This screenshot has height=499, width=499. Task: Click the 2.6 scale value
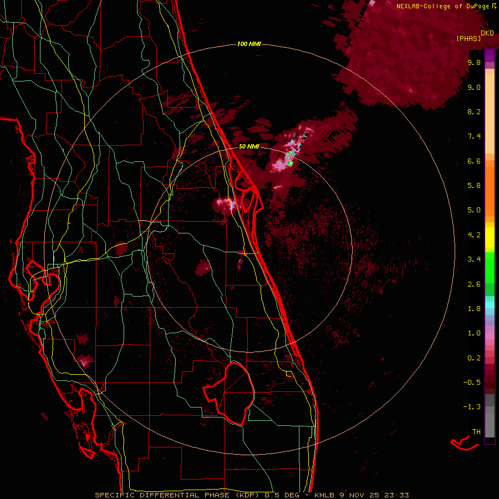tap(474, 284)
